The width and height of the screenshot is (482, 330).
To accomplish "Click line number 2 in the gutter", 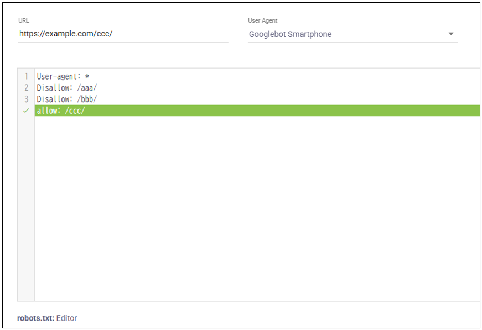I will click(x=26, y=88).
